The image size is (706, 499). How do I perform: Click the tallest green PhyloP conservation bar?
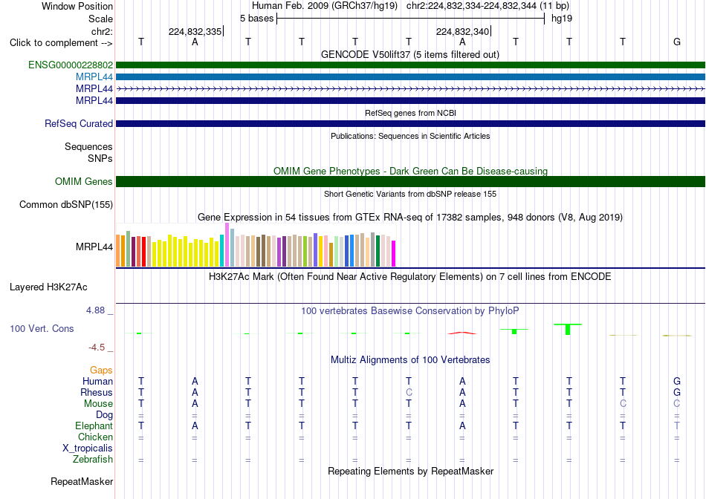click(x=568, y=329)
